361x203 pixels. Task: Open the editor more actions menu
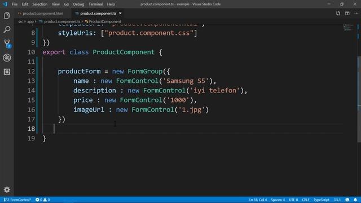click(356, 14)
